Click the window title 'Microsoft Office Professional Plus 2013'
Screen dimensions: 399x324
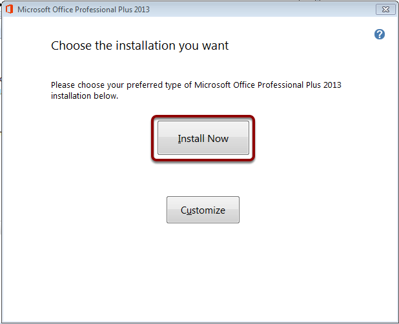pos(83,10)
